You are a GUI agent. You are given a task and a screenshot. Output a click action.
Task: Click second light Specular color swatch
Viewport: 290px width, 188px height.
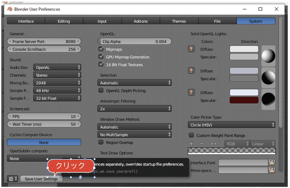(244, 78)
